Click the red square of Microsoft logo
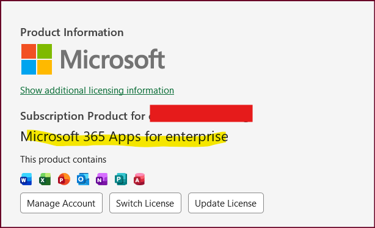 (29, 51)
